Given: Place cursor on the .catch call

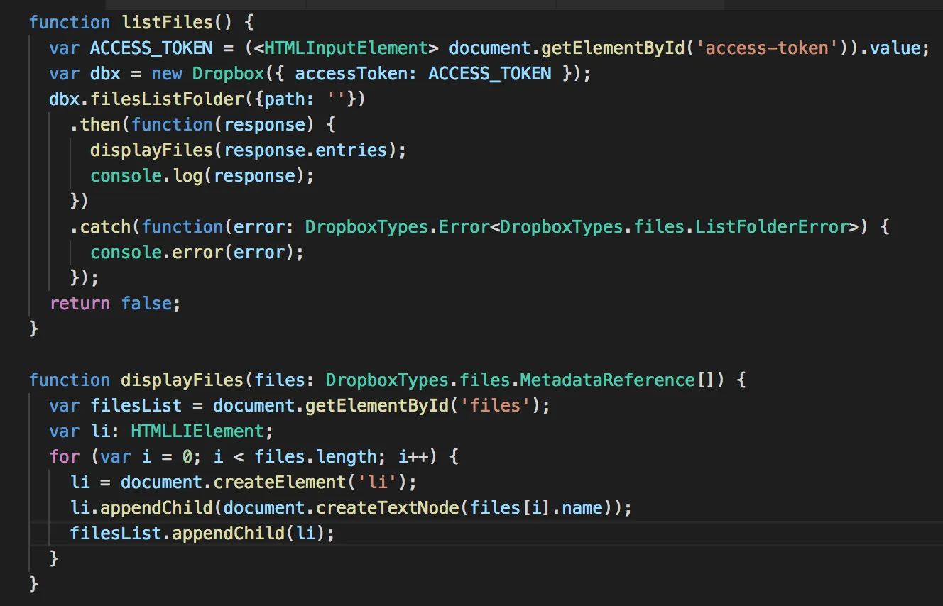Looking at the screenshot, I should tap(105, 226).
